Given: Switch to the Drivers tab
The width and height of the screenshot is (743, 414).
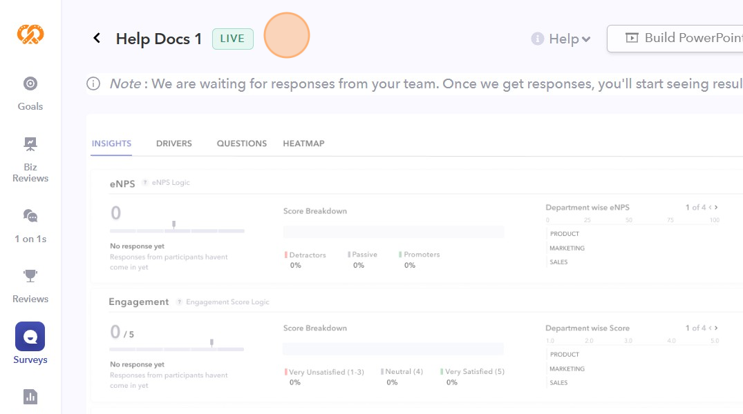Looking at the screenshot, I should click(x=174, y=144).
